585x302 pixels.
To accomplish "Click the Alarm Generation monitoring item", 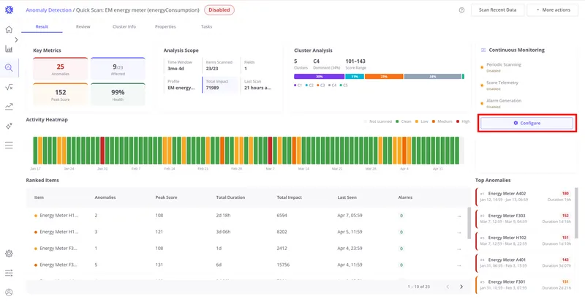I will 502,103.
